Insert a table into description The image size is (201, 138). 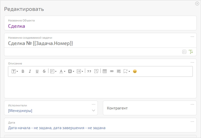click(x=104, y=71)
